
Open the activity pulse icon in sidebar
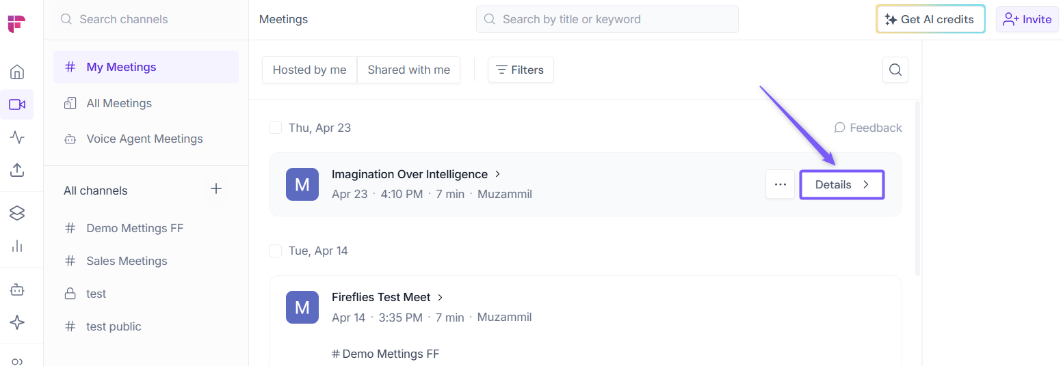click(17, 137)
